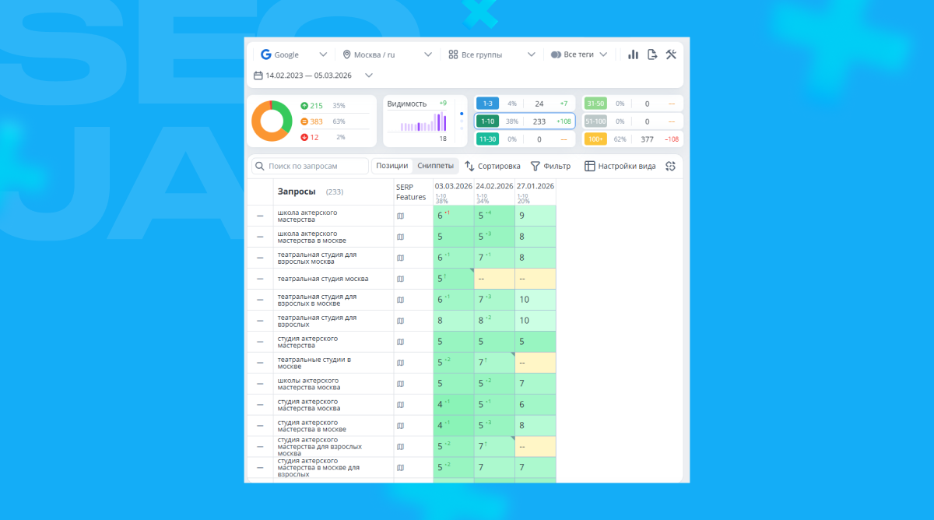Click map icon for школы актерского мастерства москва
This screenshot has height=520, width=934.
[401, 384]
